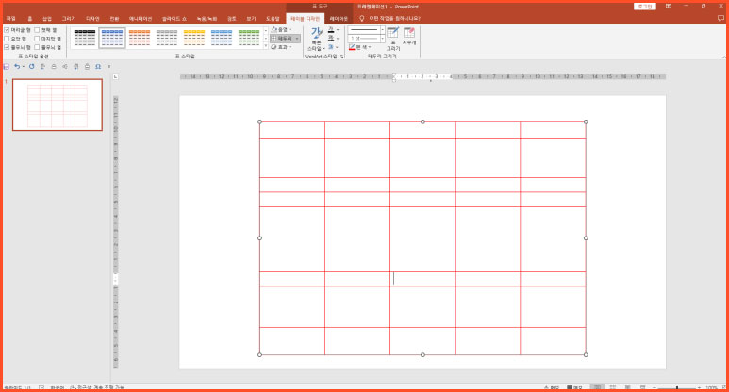Apply the green table style
The image size is (729, 392).
pos(249,38)
